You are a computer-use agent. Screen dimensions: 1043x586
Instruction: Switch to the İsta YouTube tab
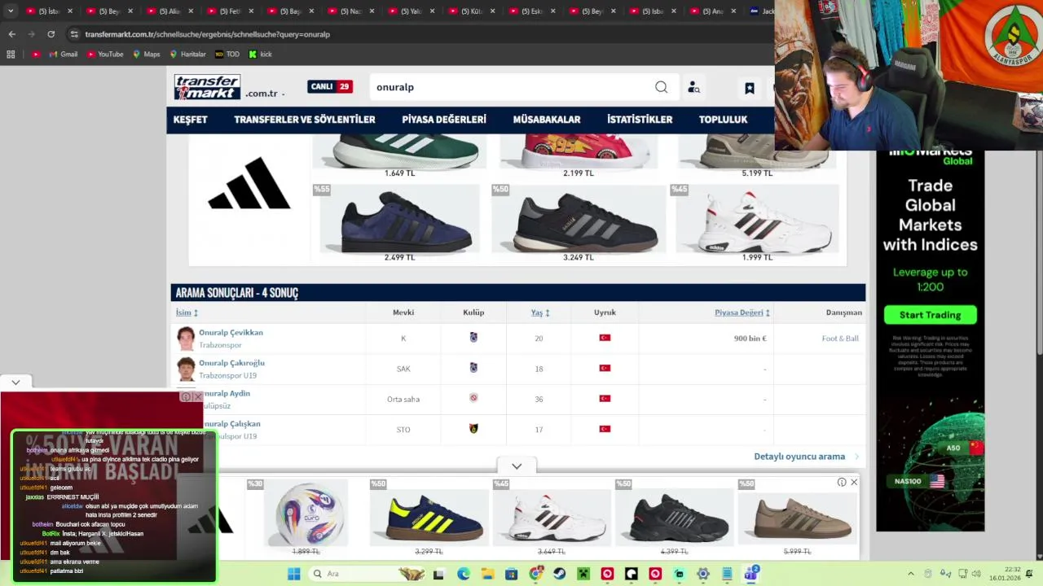point(49,11)
